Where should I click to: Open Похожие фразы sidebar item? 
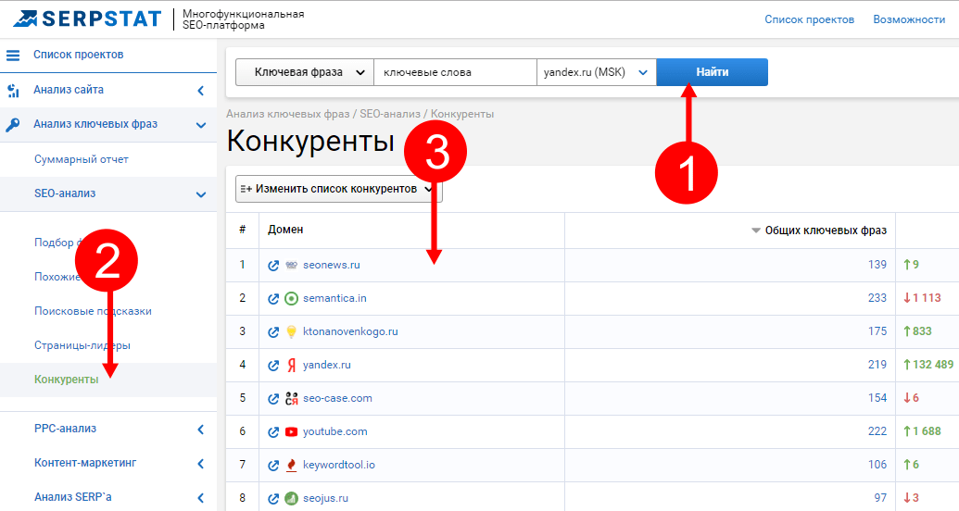pos(57,277)
